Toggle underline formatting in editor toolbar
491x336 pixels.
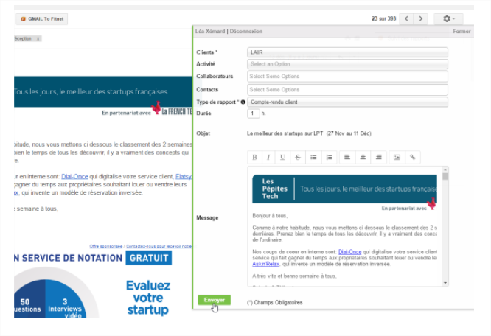[x=282, y=157]
